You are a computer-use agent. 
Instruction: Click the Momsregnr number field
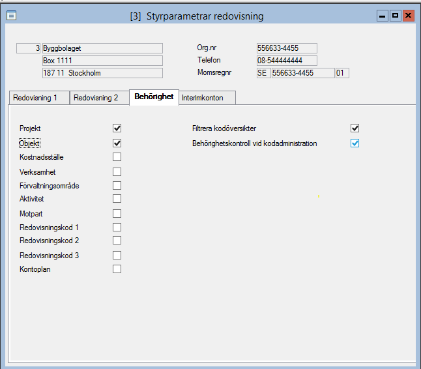303,73
